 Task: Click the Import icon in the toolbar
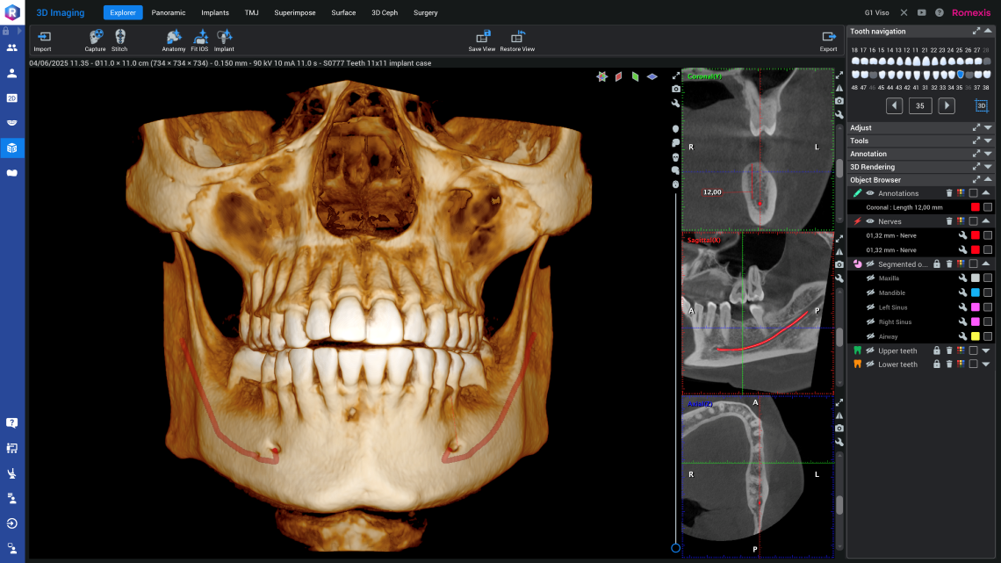42,37
